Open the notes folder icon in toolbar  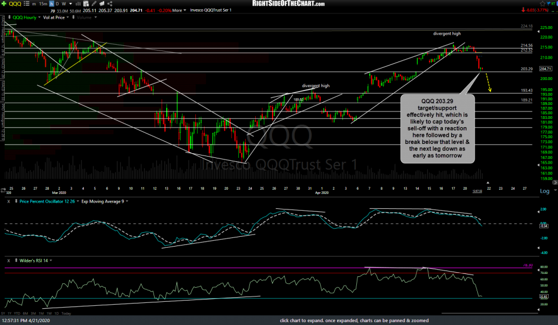click(x=102, y=3)
